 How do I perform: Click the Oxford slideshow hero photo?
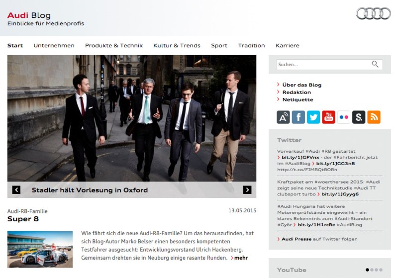coord(132,118)
